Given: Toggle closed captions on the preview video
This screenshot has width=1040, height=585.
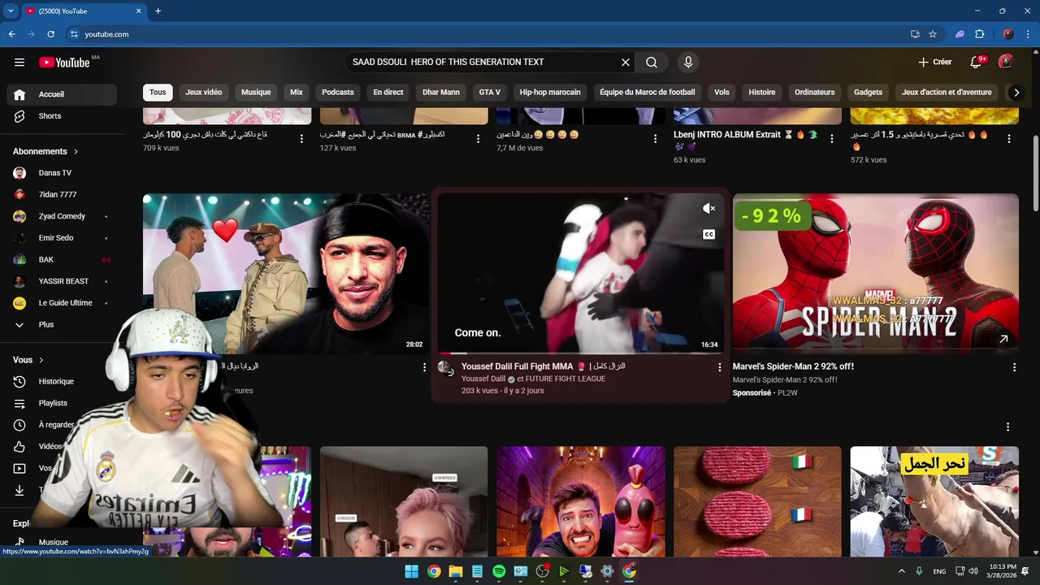Looking at the screenshot, I should tap(708, 235).
